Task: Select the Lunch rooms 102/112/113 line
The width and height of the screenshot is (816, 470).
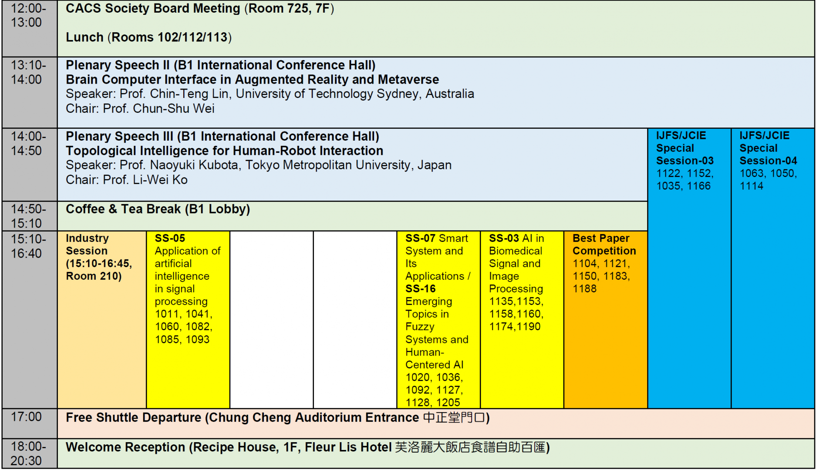Action: (148, 37)
